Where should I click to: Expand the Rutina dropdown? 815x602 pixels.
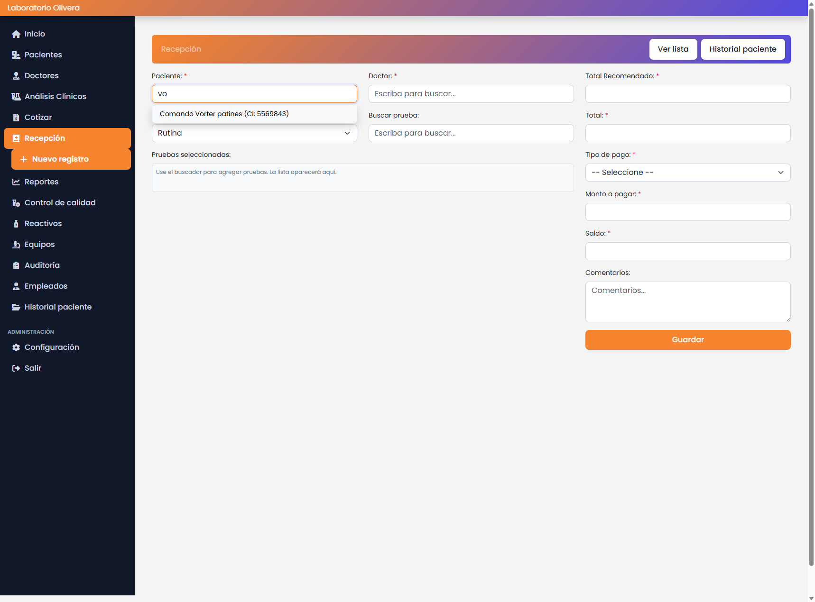(254, 133)
